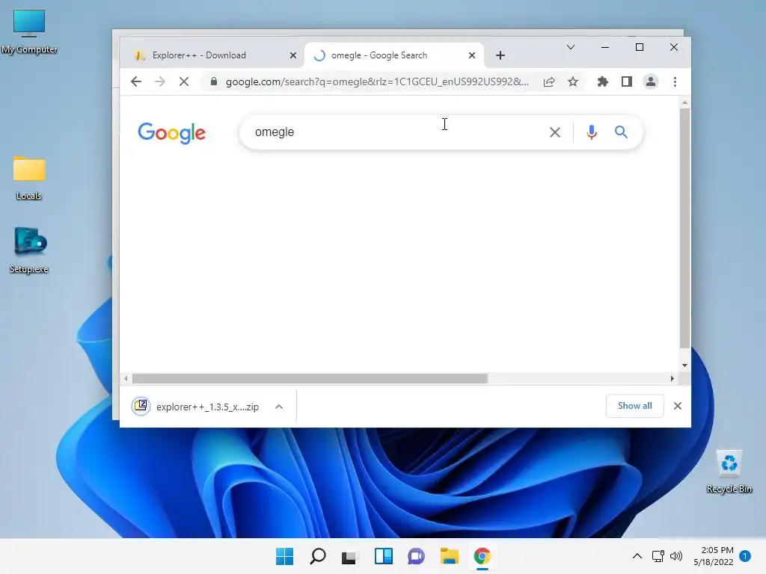Viewport: 766px width, 574px height.
Task: View site information via the lock icon
Action: coord(213,81)
